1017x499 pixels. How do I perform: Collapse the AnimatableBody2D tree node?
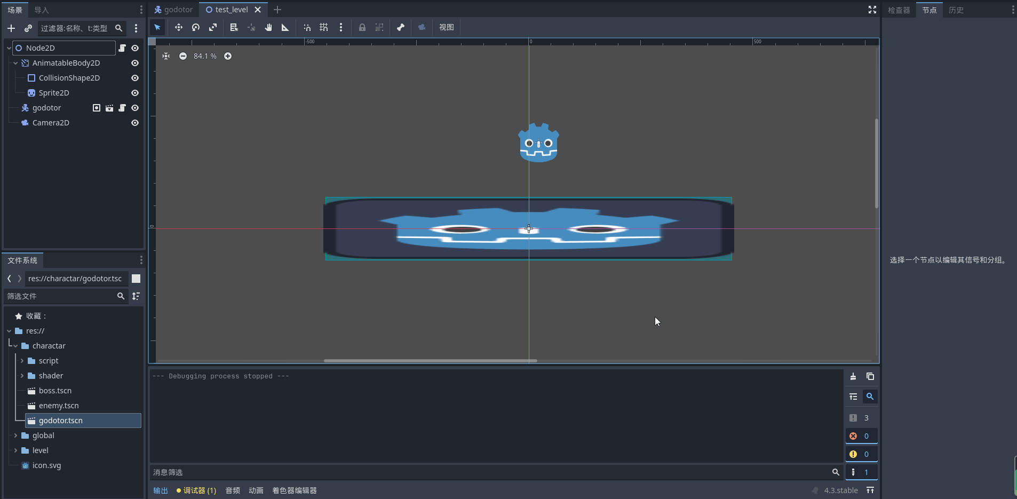(15, 63)
